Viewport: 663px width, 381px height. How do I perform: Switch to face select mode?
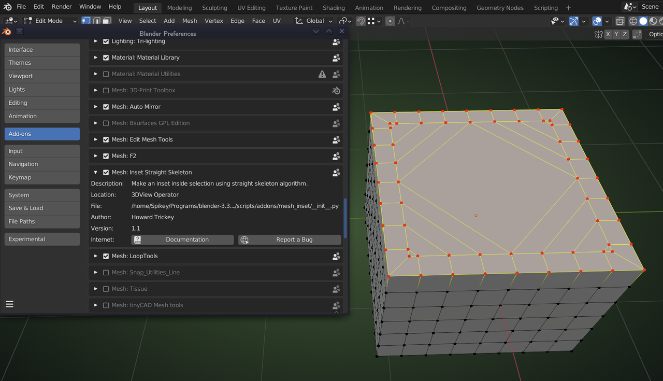tap(107, 21)
